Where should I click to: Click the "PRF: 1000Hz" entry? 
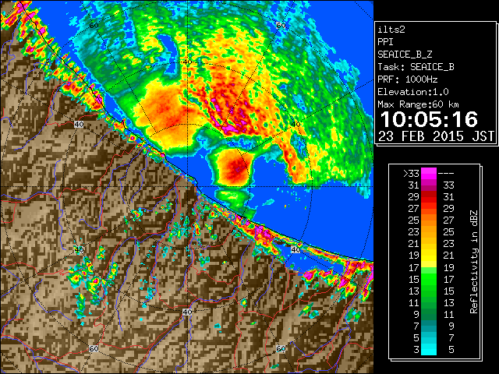coord(408,79)
